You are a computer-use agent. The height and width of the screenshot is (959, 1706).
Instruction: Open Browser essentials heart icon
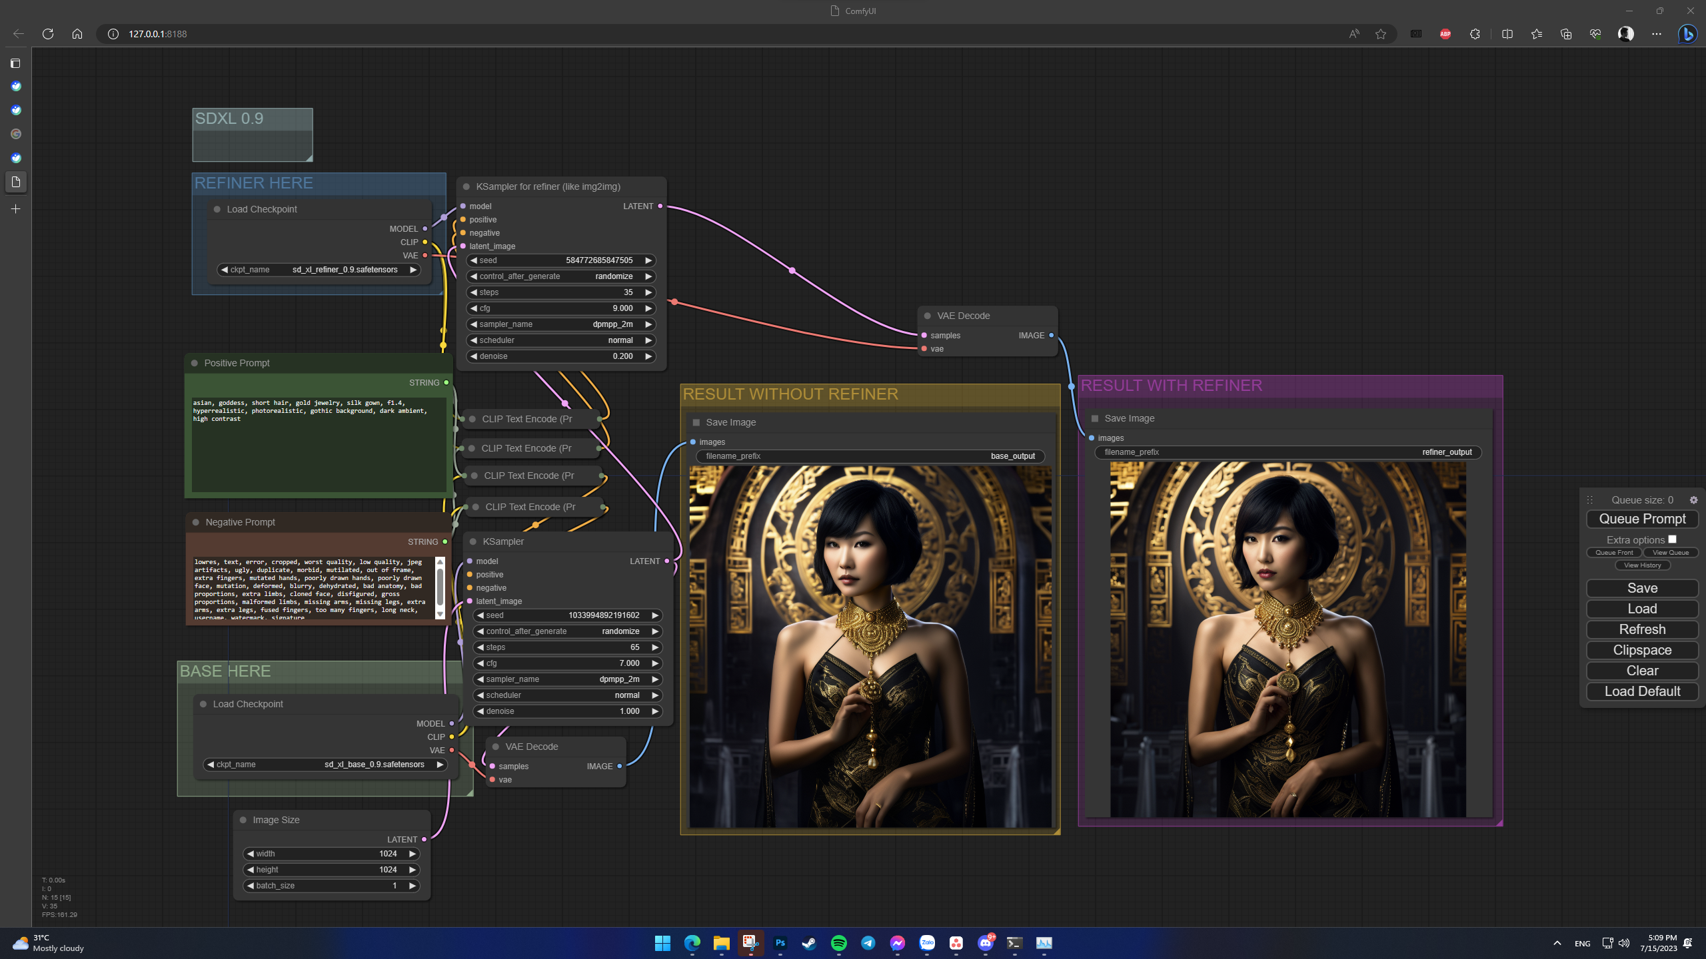tap(1595, 34)
